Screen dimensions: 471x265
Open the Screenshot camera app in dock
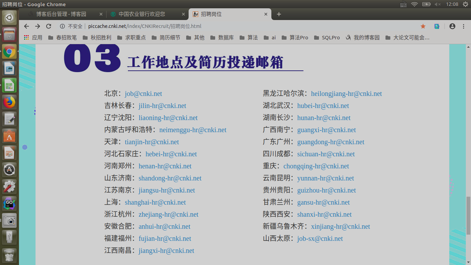9,220
